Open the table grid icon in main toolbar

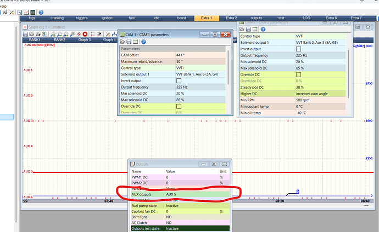(x=32, y=12)
